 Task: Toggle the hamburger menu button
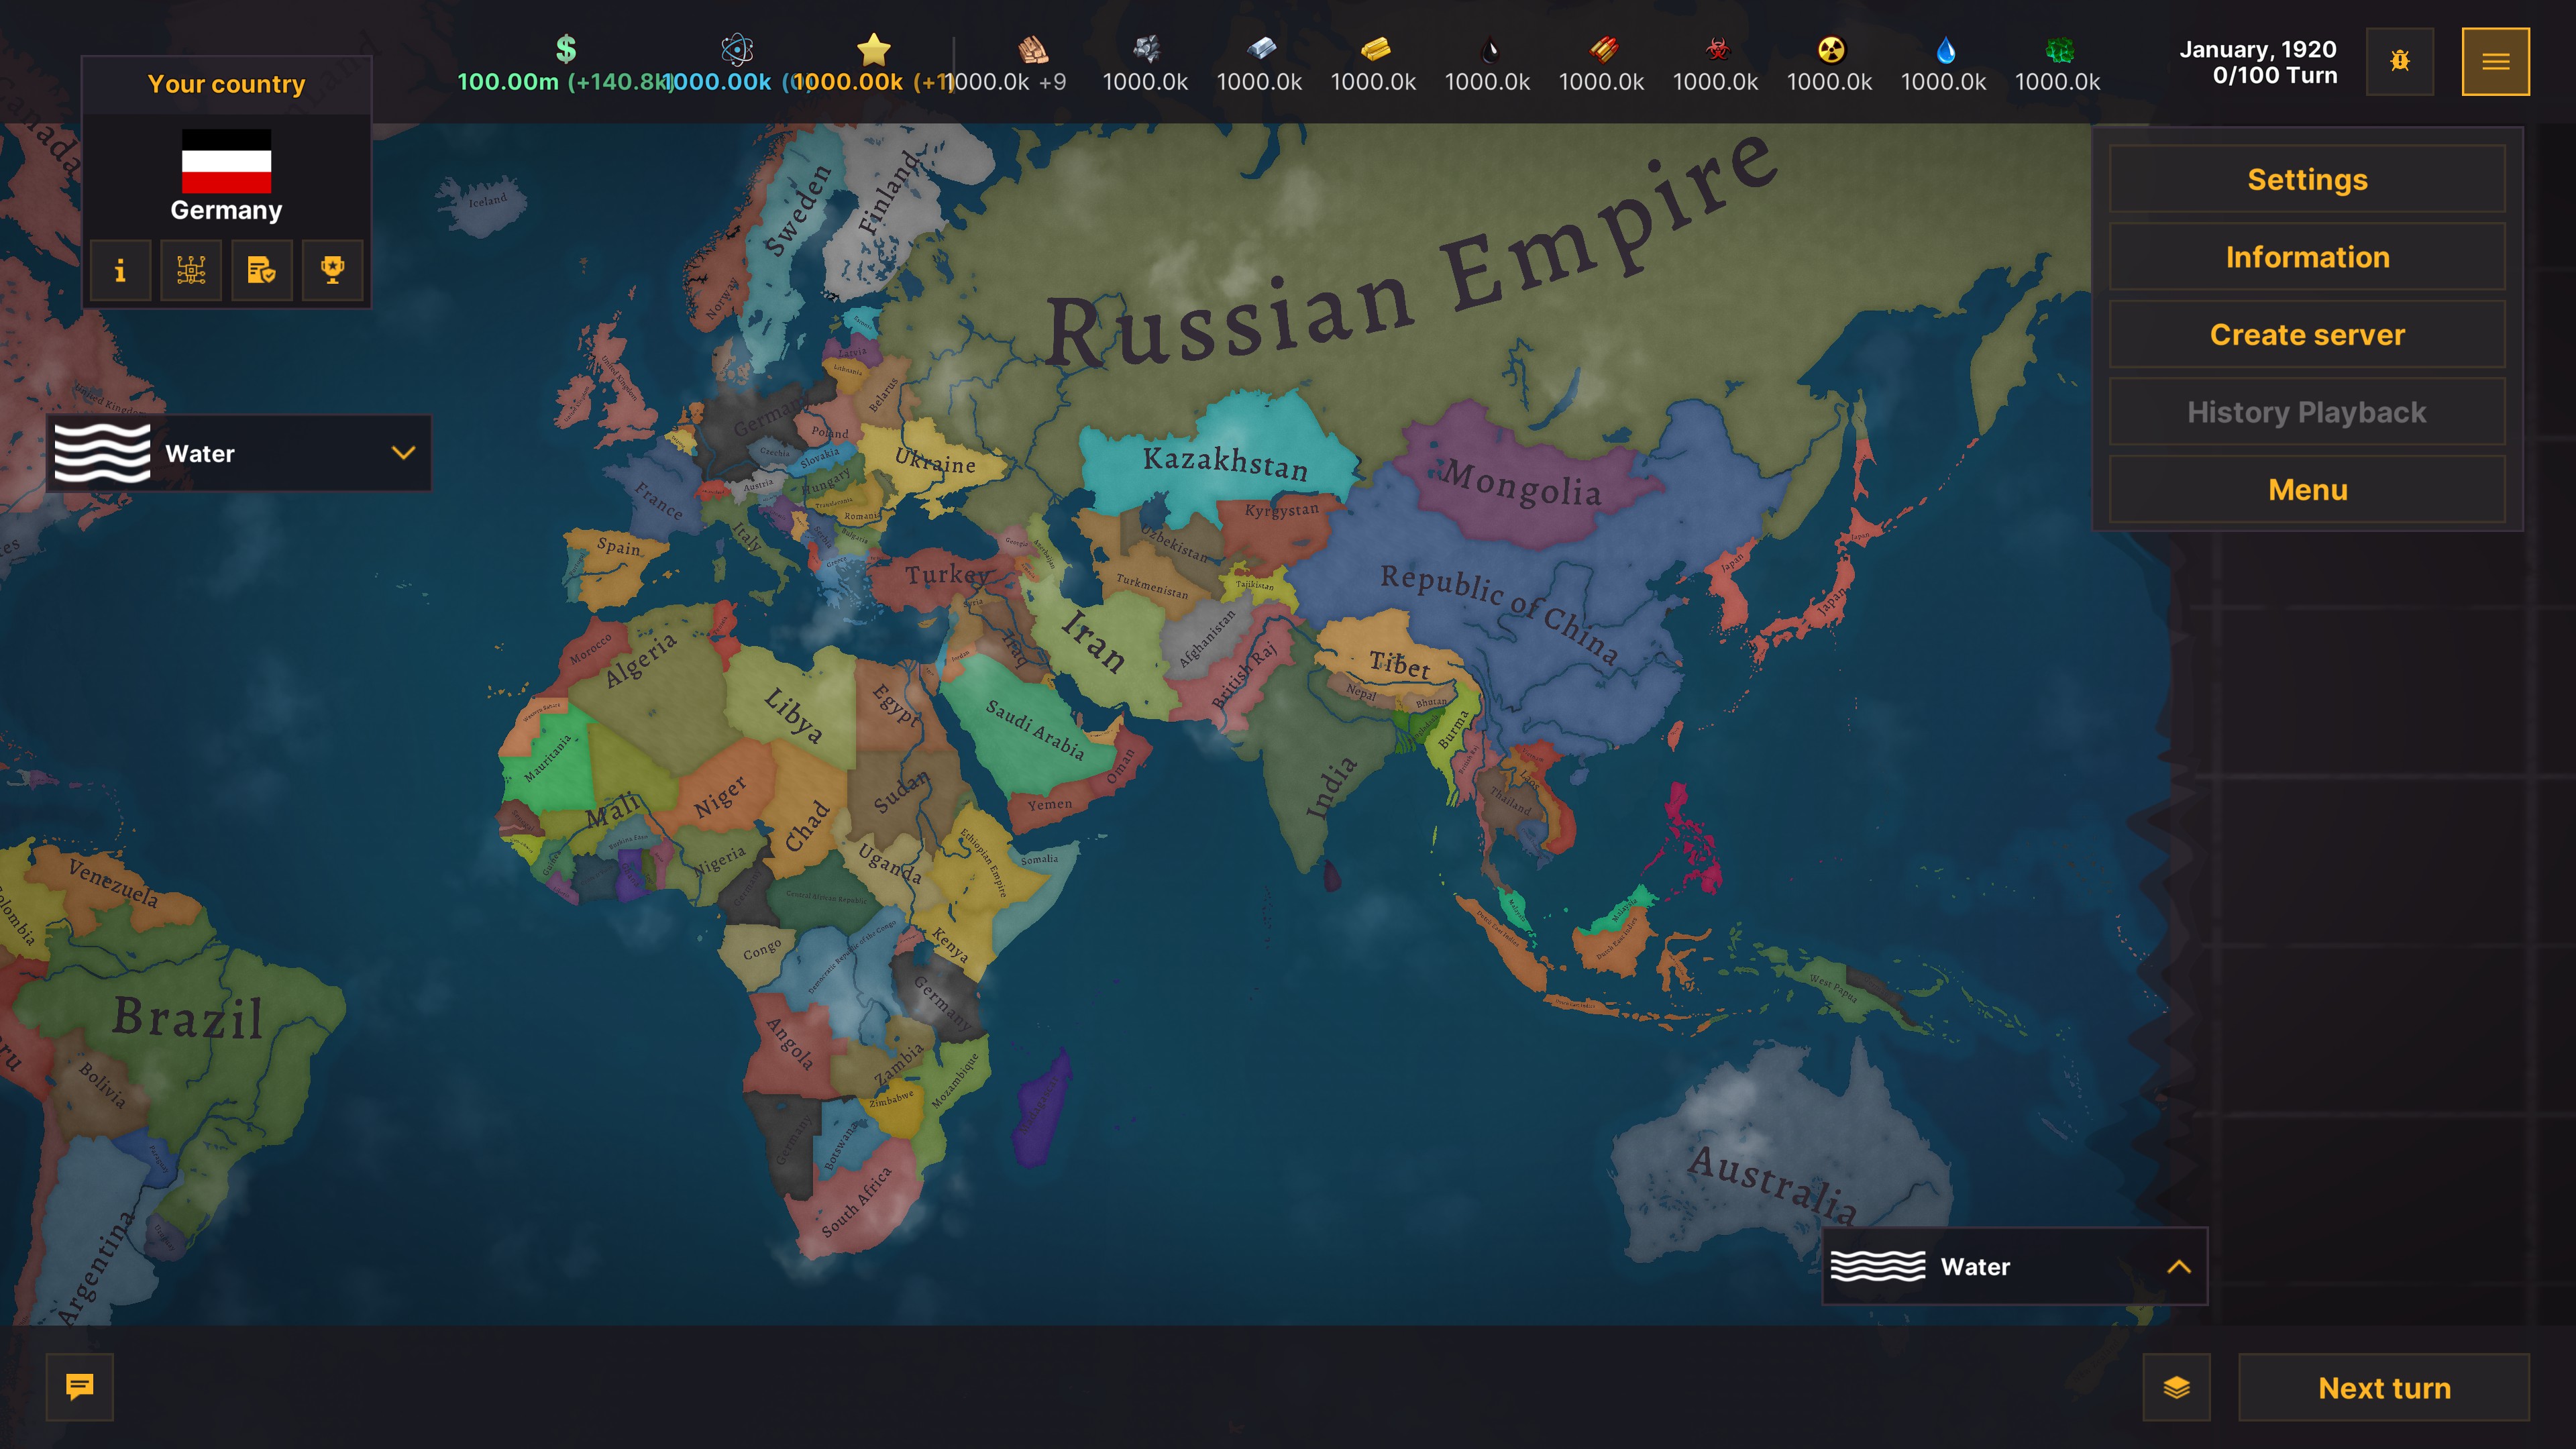pos(2495,62)
